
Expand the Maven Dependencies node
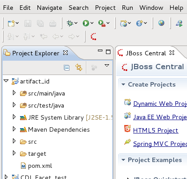(14, 129)
